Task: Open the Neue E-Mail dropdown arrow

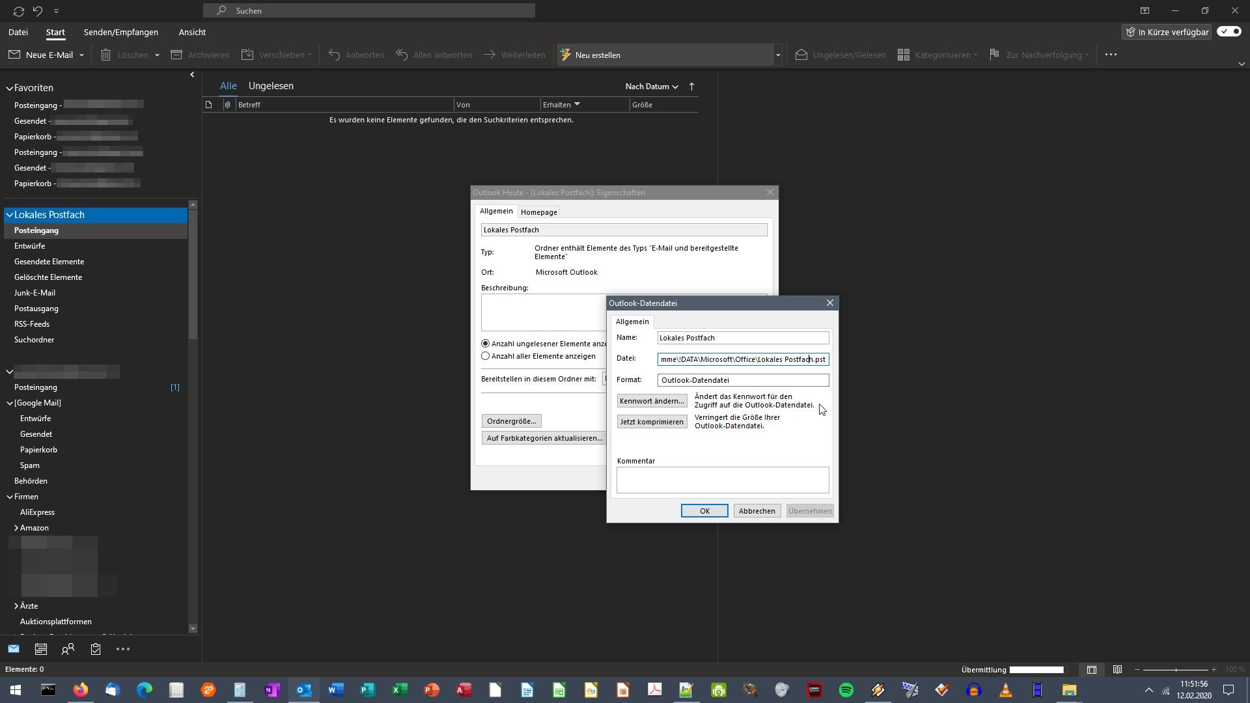Action: (x=81, y=55)
